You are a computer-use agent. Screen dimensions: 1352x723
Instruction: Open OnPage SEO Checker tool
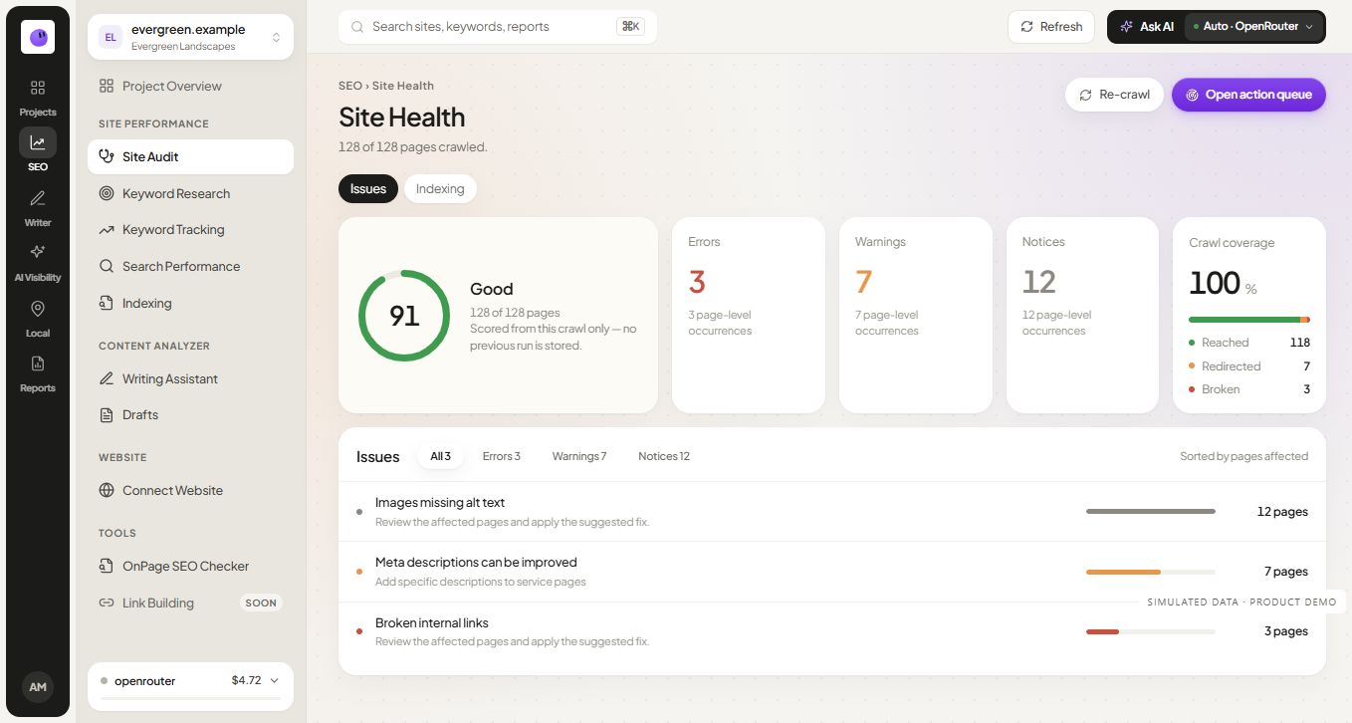pyautogui.click(x=190, y=566)
